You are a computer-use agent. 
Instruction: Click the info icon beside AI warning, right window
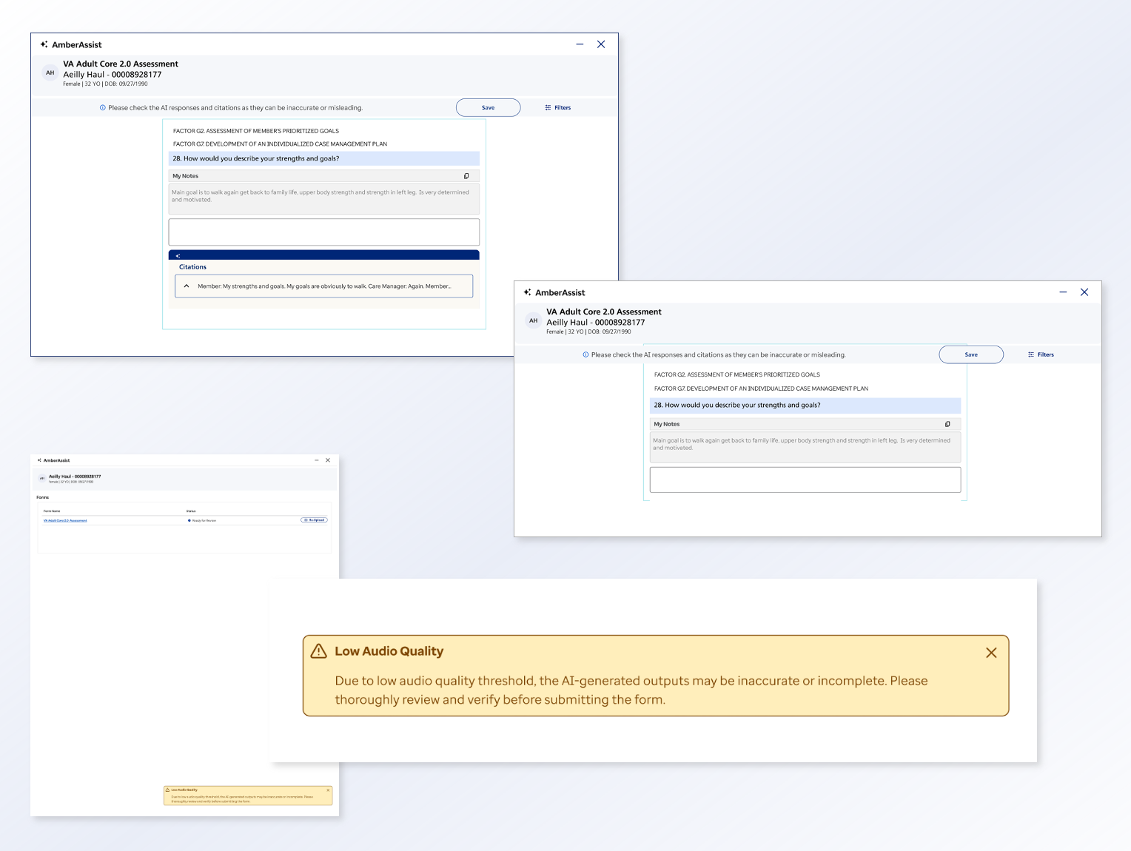586,355
